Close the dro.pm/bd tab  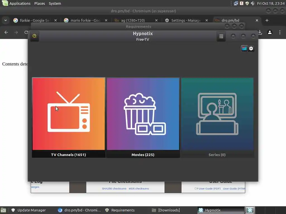tap(257, 20)
